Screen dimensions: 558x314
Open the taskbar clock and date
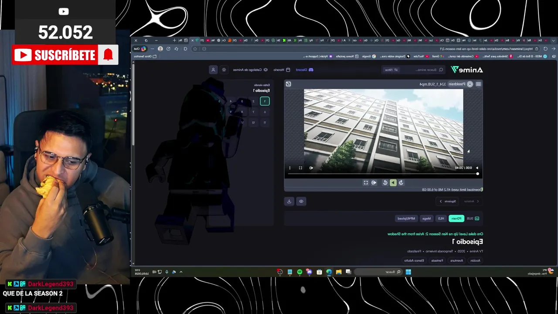click(x=141, y=272)
